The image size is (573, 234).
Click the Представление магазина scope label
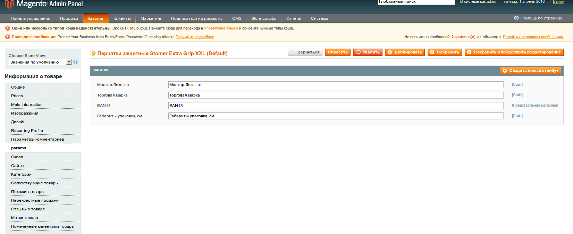pos(535,105)
